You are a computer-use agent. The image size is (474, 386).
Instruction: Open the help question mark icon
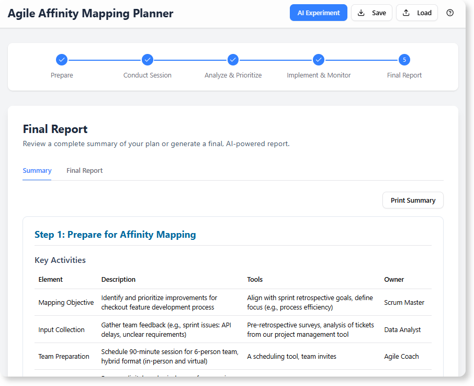point(450,13)
